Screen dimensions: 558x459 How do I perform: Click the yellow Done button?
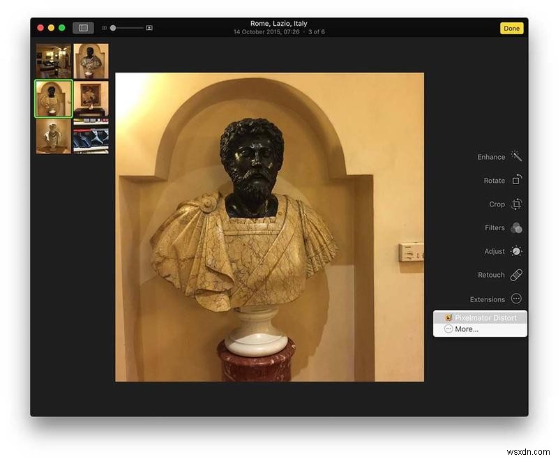coord(511,29)
